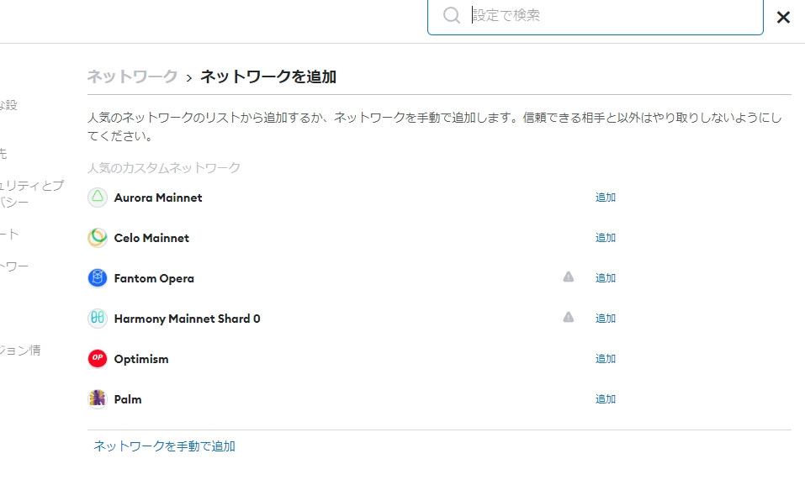
Task: Click the Palm network icon
Action: 98,399
